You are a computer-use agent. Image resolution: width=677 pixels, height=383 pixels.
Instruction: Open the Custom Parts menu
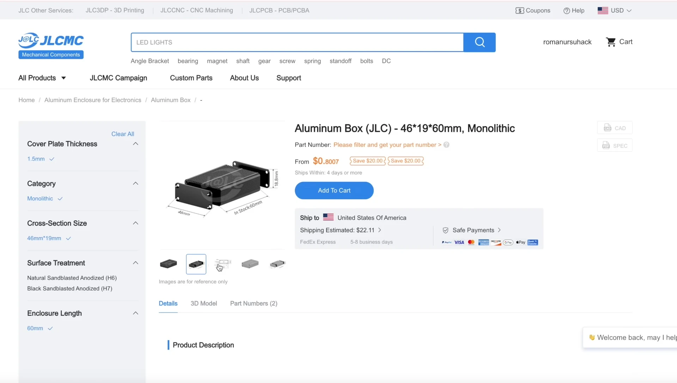(x=191, y=78)
